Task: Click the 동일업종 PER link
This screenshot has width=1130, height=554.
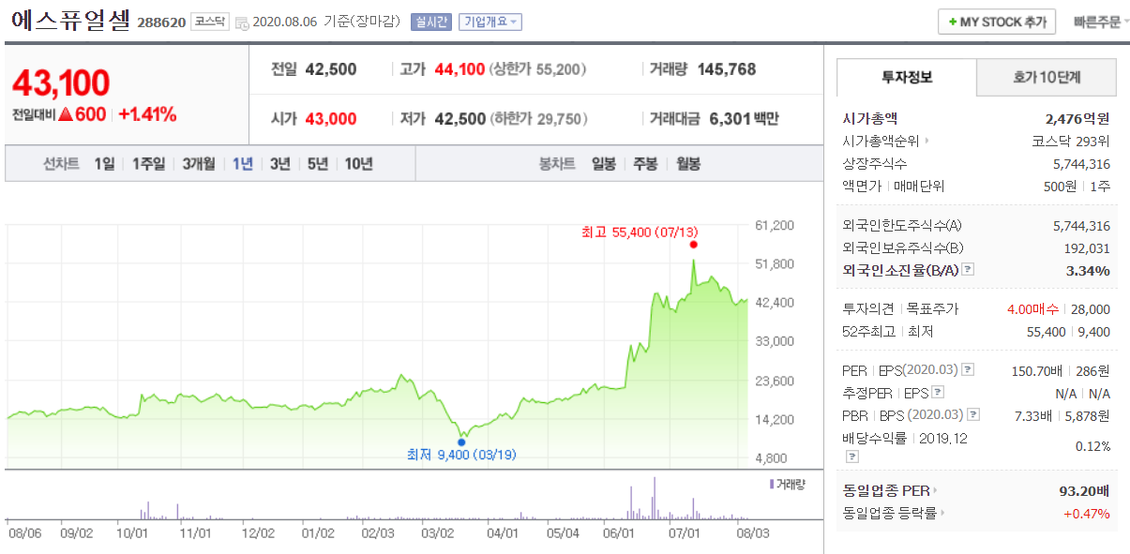Action: pos(884,490)
